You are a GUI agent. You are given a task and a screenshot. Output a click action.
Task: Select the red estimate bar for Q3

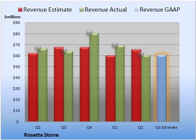click(x=59, y=84)
